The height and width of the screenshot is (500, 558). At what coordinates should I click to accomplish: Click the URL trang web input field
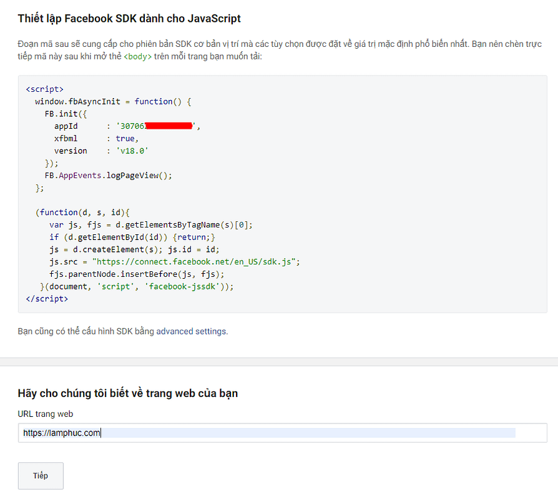pyautogui.click(x=283, y=432)
